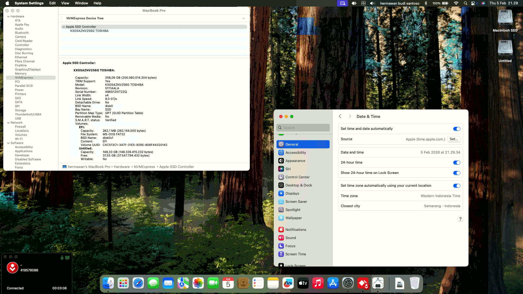Open Freeform app in the Dock

click(288, 283)
